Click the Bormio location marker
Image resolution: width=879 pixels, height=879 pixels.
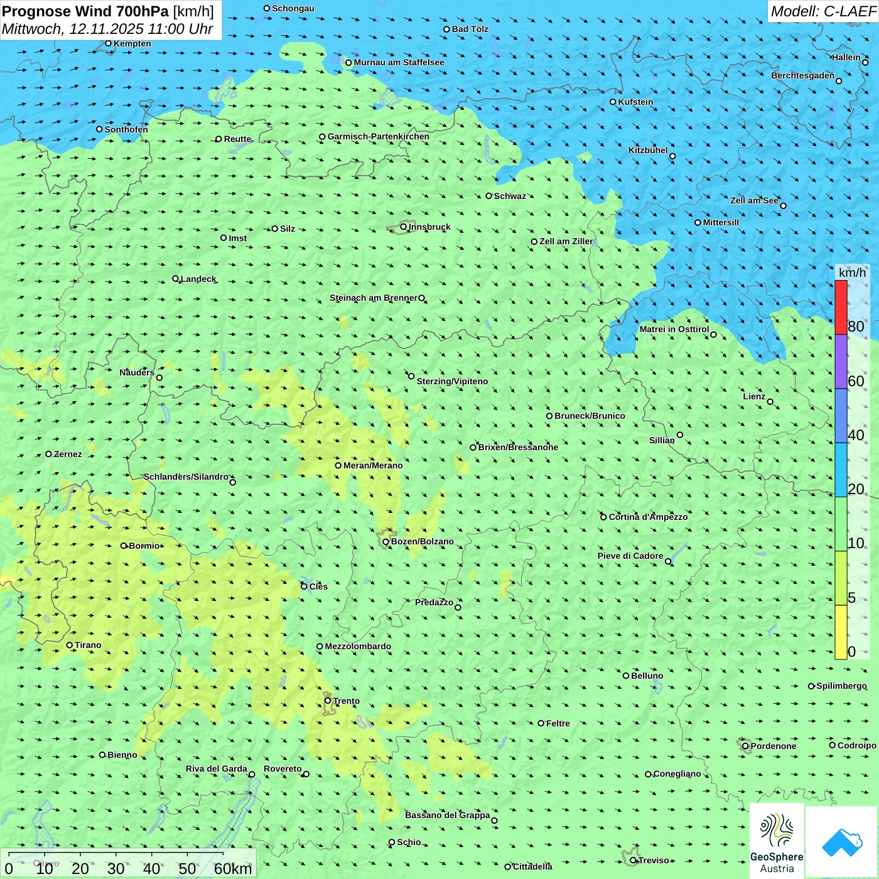[x=124, y=546]
